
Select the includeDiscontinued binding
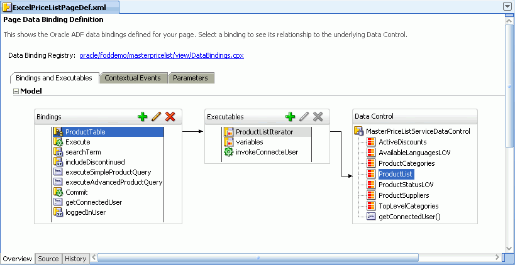click(x=95, y=162)
